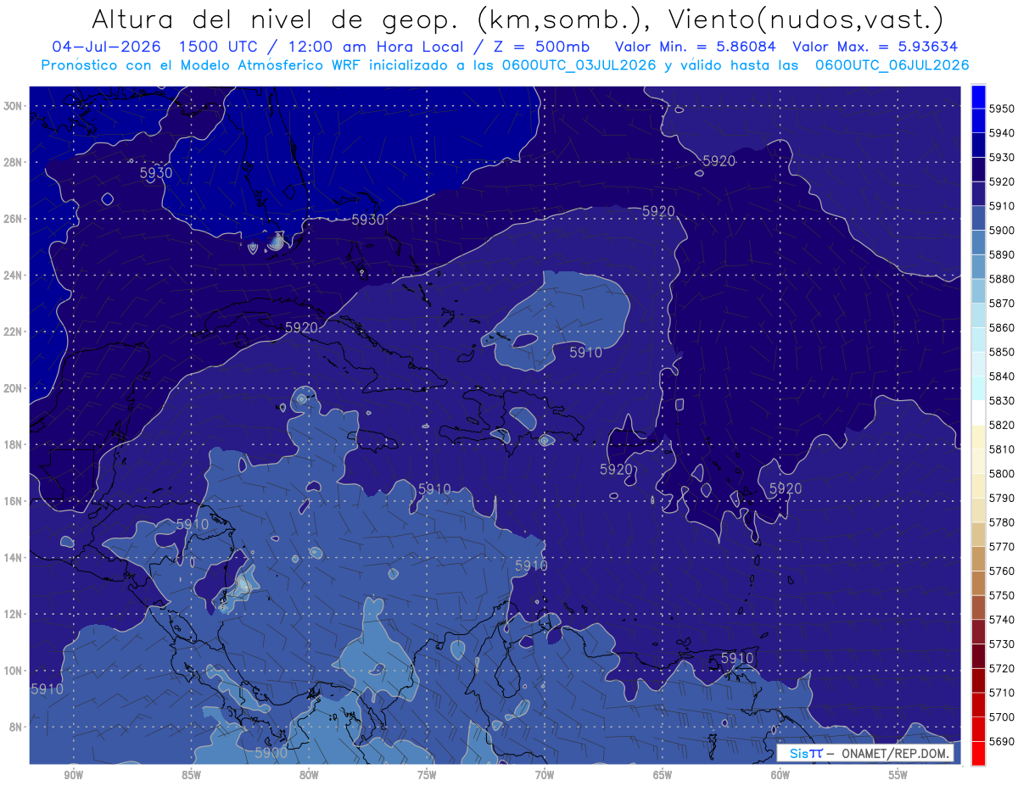Click the 60W longitude axis label
This screenshot has width=1018, height=786.
coord(780,775)
